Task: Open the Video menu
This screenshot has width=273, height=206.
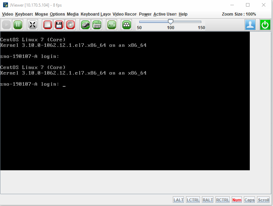Action: pyautogui.click(x=8, y=14)
